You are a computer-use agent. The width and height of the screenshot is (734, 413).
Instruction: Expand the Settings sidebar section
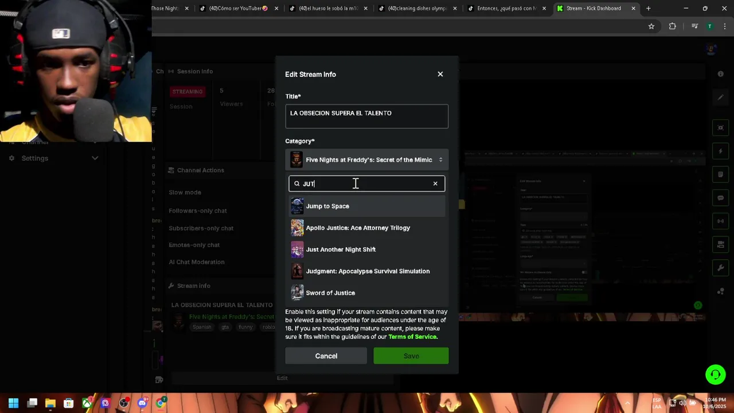click(x=95, y=158)
